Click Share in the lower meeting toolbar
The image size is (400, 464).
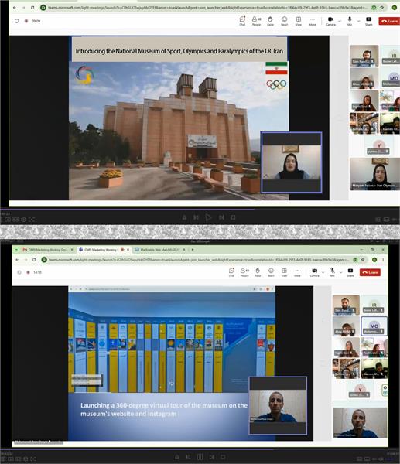pyautogui.click(x=350, y=272)
